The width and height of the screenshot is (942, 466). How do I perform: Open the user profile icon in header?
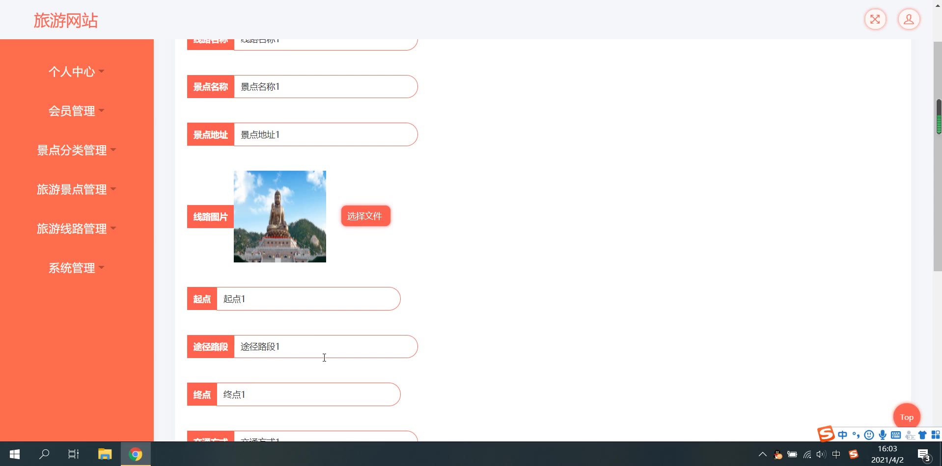(909, 20)
